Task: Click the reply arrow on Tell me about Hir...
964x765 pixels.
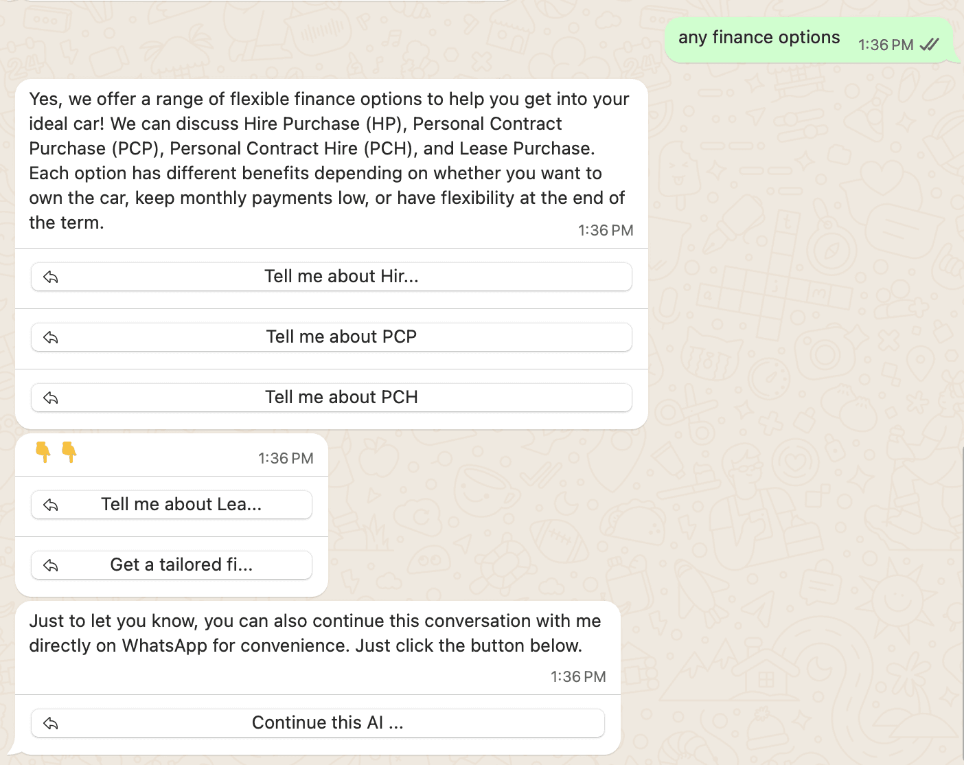Action: 52,277
